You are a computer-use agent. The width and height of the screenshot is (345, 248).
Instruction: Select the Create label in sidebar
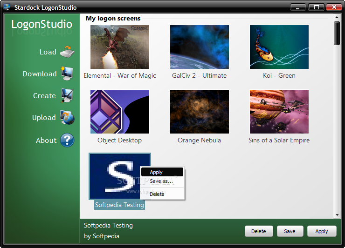44,96
